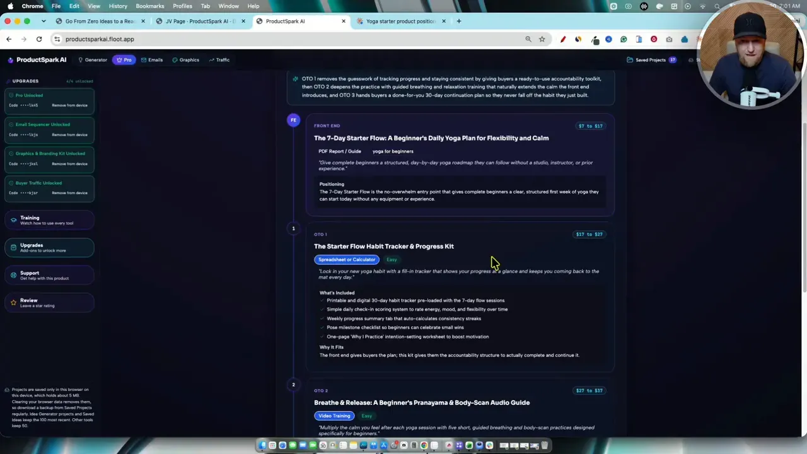The image size is (807, 454).
Task: Click the FE front end timeline badge
Action: click(293, 120)
